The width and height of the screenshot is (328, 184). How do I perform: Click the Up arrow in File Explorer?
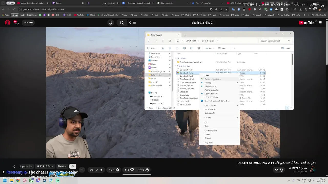click(x=163, y=41)
